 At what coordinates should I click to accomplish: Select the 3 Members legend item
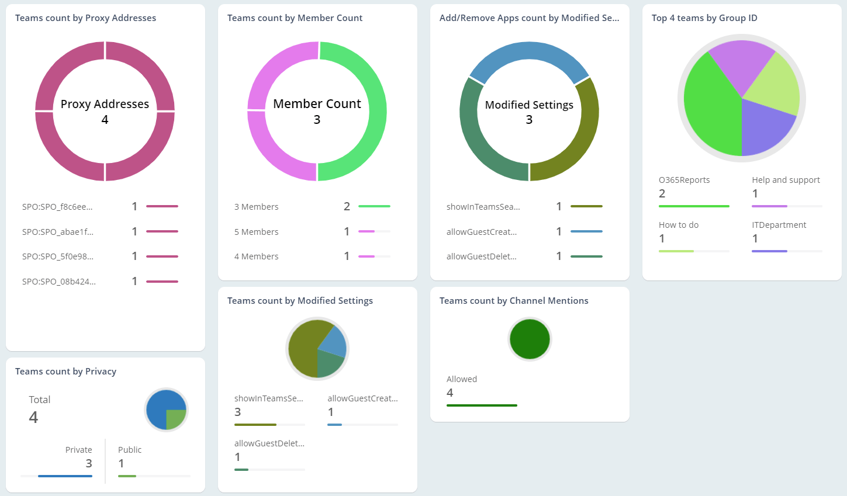pos(256,207)
